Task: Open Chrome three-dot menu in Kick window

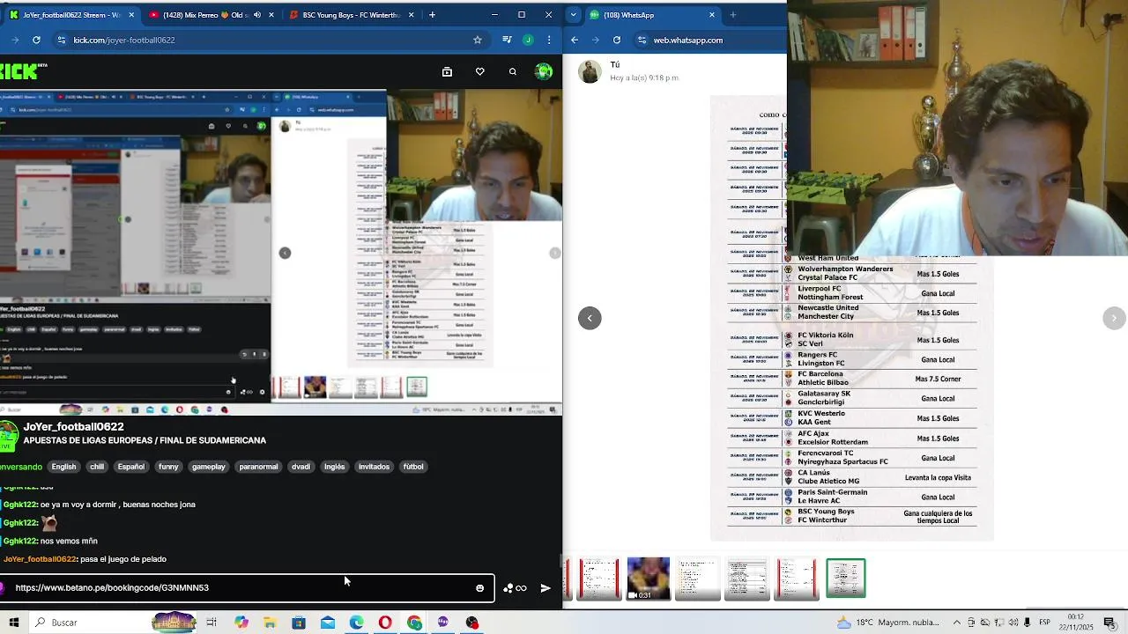Action: tap(550, 40)
